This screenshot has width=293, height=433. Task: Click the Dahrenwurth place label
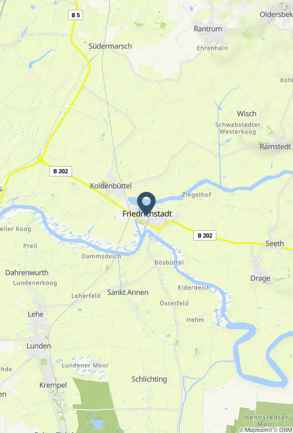pyautogui.click(x=27, y=273)
